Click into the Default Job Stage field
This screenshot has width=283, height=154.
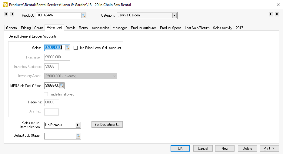tap(60, 136)
